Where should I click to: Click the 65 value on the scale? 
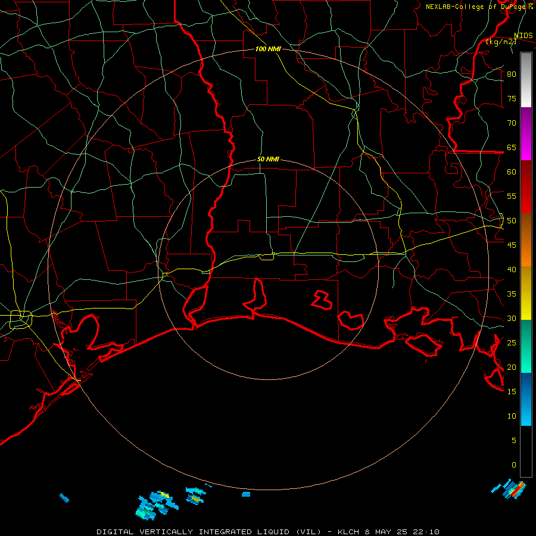click(x=512, y=147)
